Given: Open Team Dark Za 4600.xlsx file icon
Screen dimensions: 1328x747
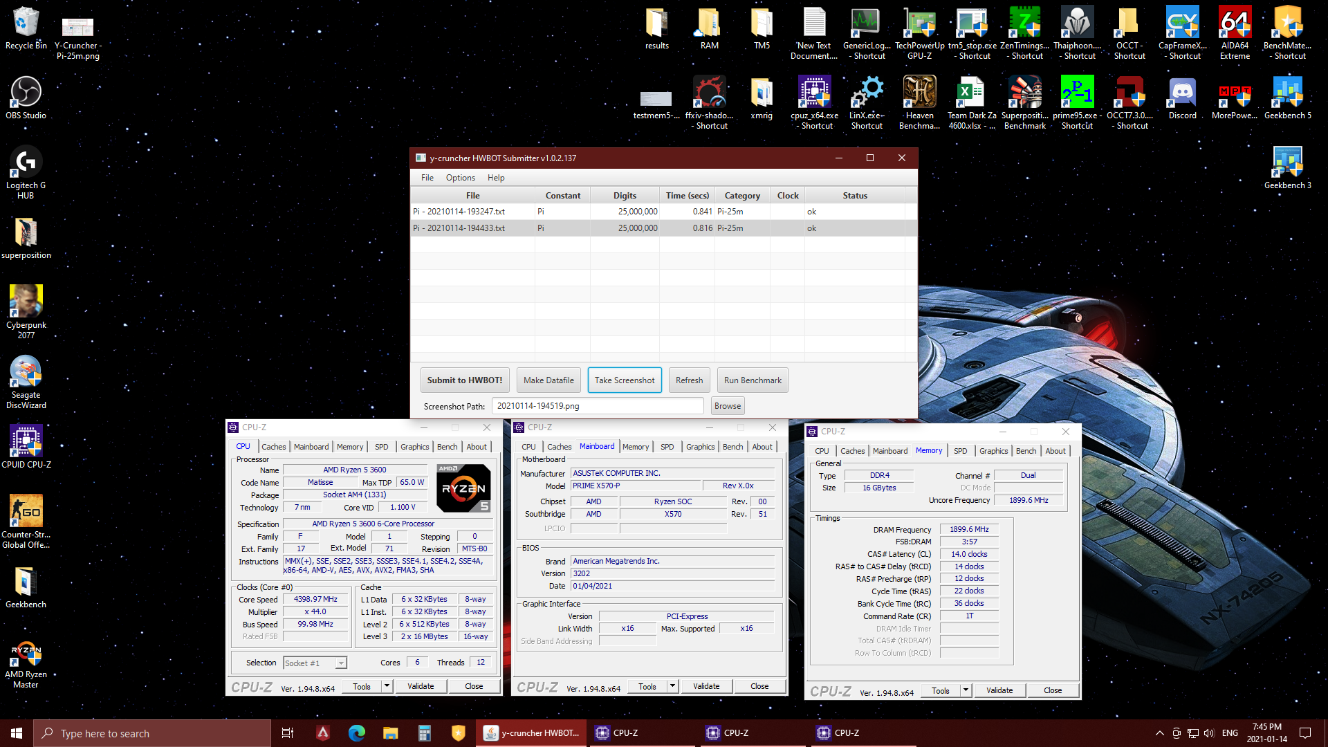Looking at the screenshot, I should [x=972, y=102].
